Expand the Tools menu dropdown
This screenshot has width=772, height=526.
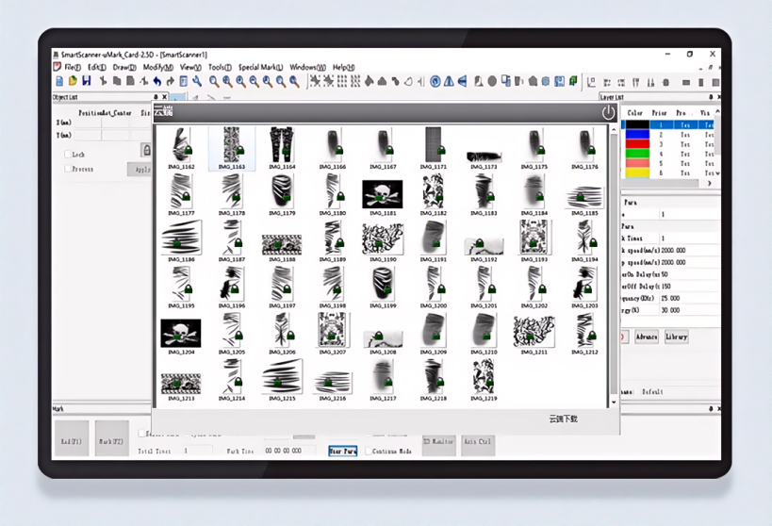220,68
